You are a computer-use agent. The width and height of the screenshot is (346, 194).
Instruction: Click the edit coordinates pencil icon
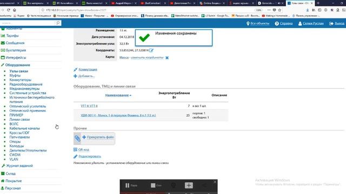tap(151, 50)
